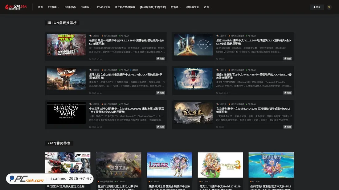Click author avatar on 星球大战 card
The height and width of the screenshot is (190, 339).
point(91,70)
